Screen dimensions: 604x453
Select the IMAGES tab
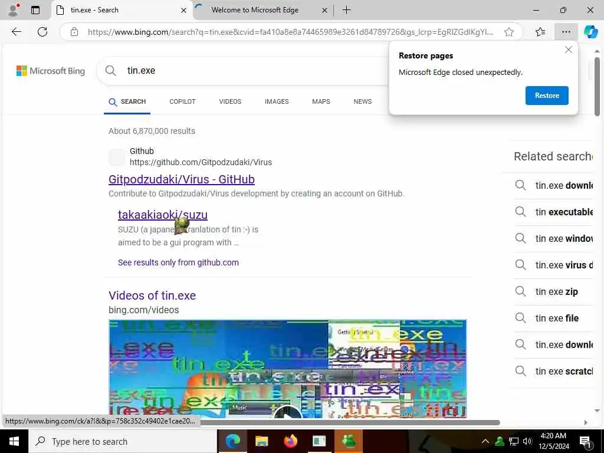tap(277, 101)
